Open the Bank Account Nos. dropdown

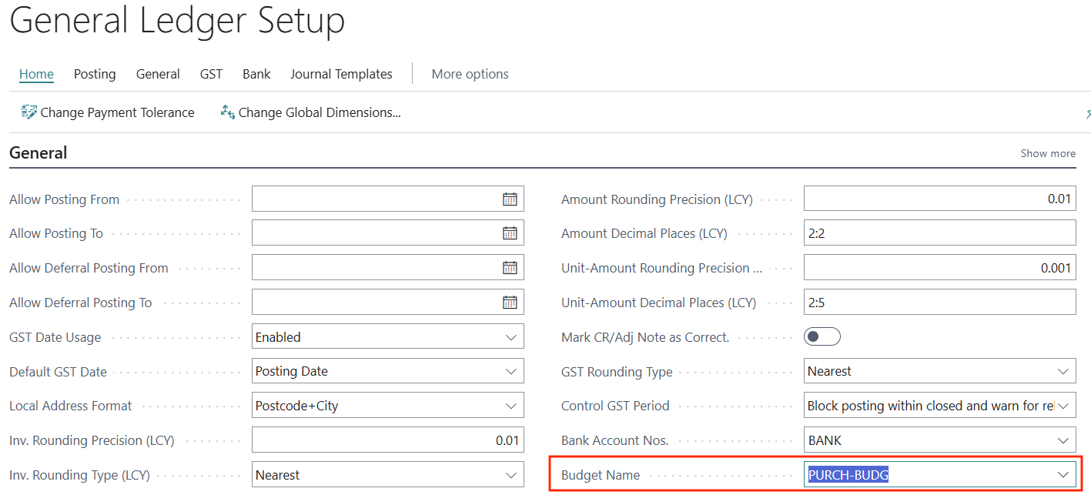[1063, 440]
